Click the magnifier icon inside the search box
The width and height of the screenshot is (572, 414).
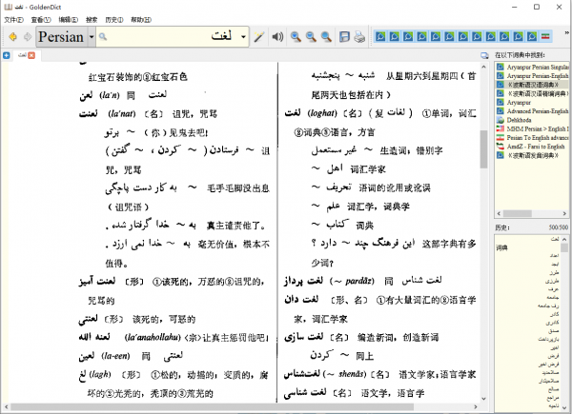coord(103,37)
